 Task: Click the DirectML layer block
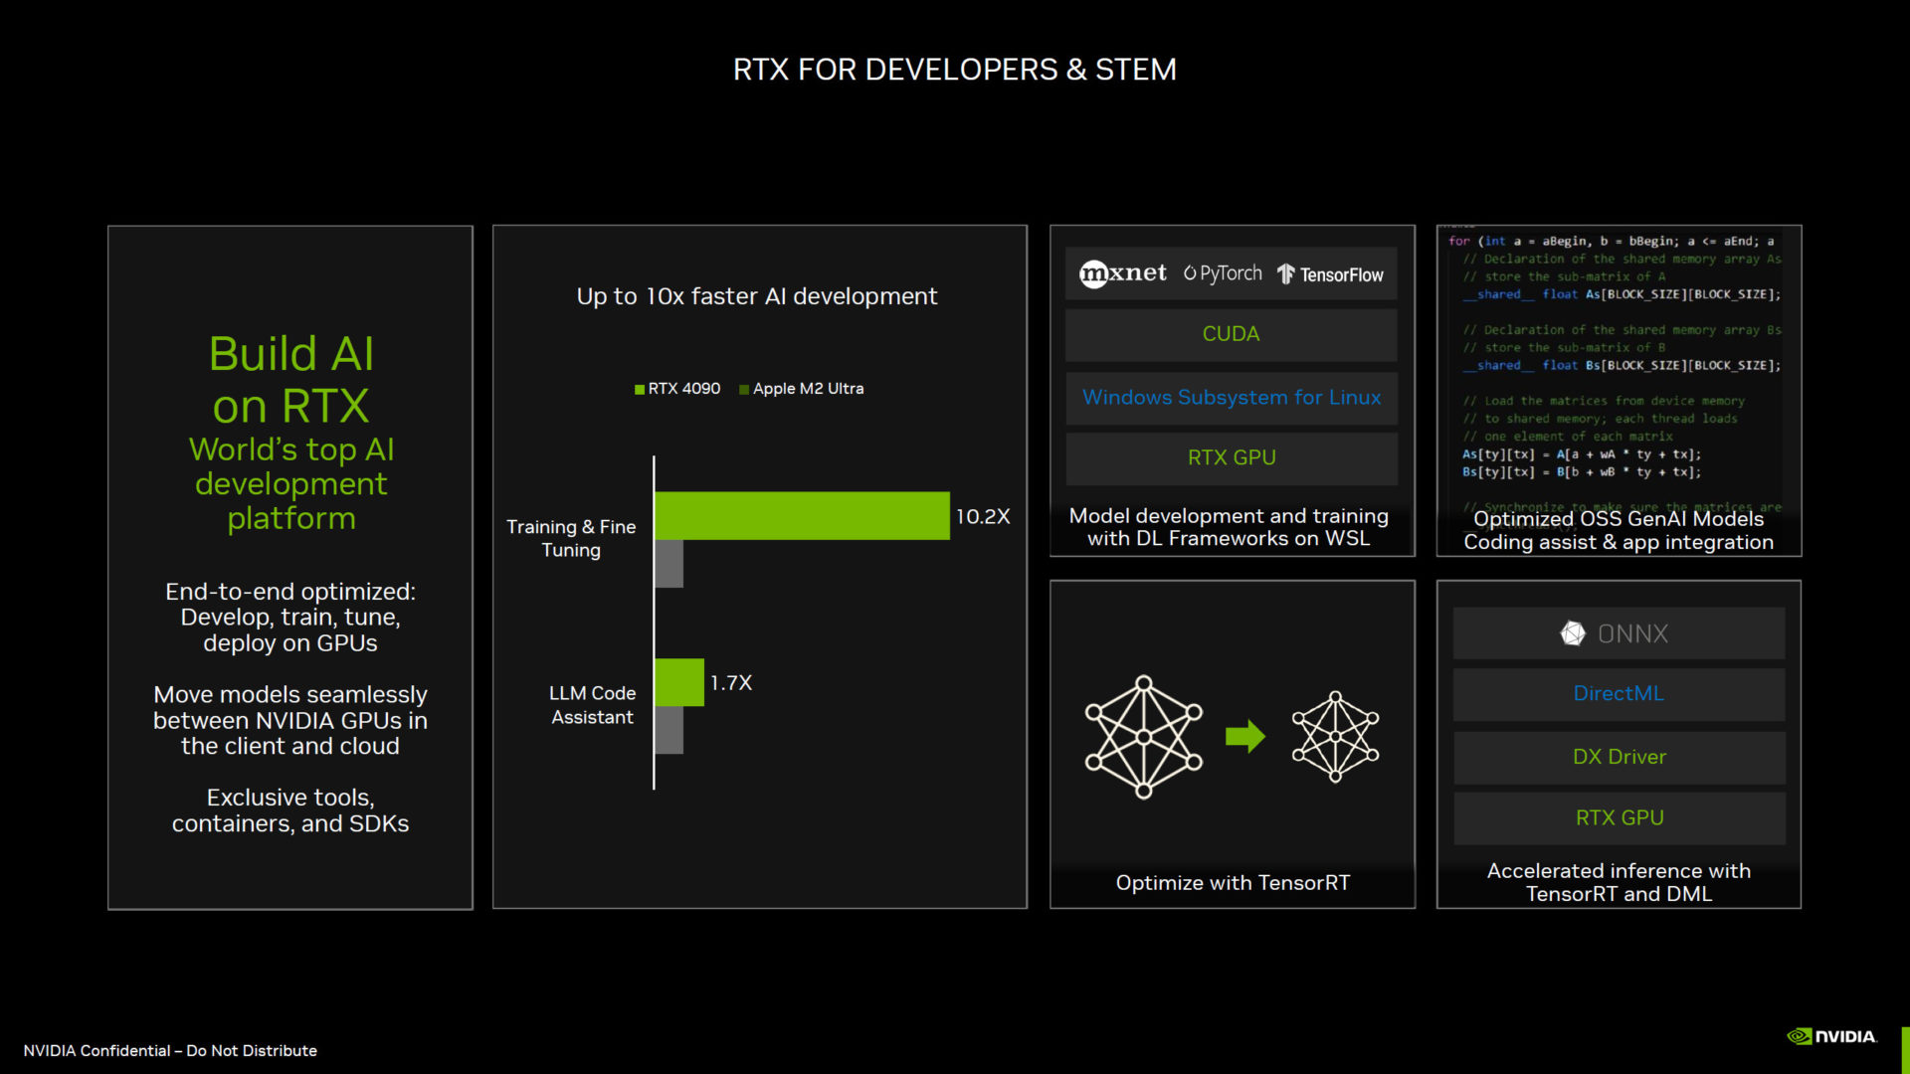pos(1618,694)
